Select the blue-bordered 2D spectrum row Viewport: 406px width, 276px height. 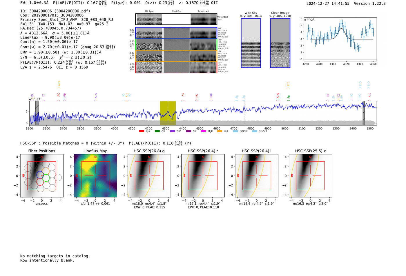[x=176, y=33]
